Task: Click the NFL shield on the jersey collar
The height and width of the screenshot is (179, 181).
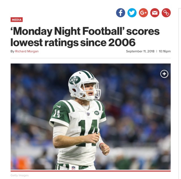Action: [88, 114]
